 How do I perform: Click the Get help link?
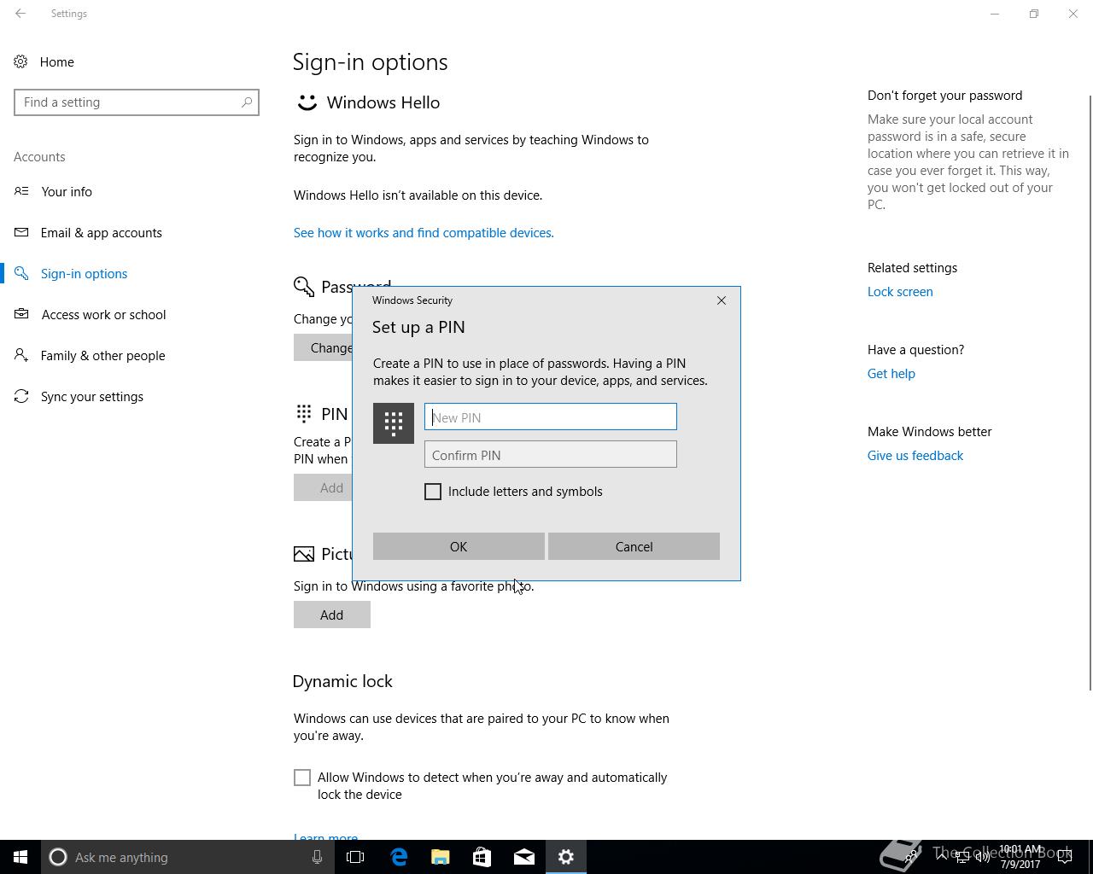891,374
